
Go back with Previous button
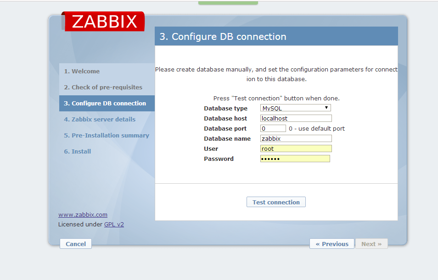pos(332,244)
